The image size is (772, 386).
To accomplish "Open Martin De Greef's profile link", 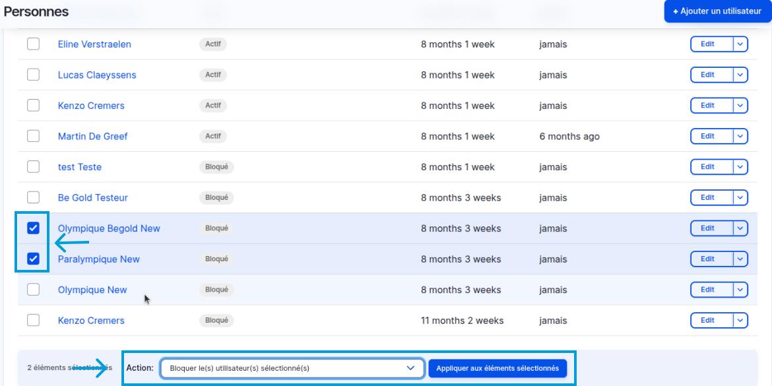I will pyautogui.click(x=92, y=137).
